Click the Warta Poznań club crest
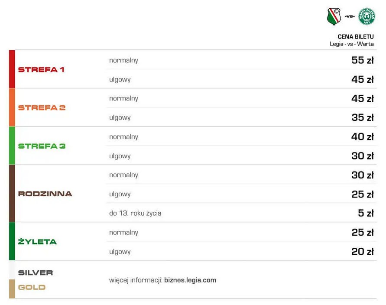This screenshot has width=386, height=305. coord(367,16)
